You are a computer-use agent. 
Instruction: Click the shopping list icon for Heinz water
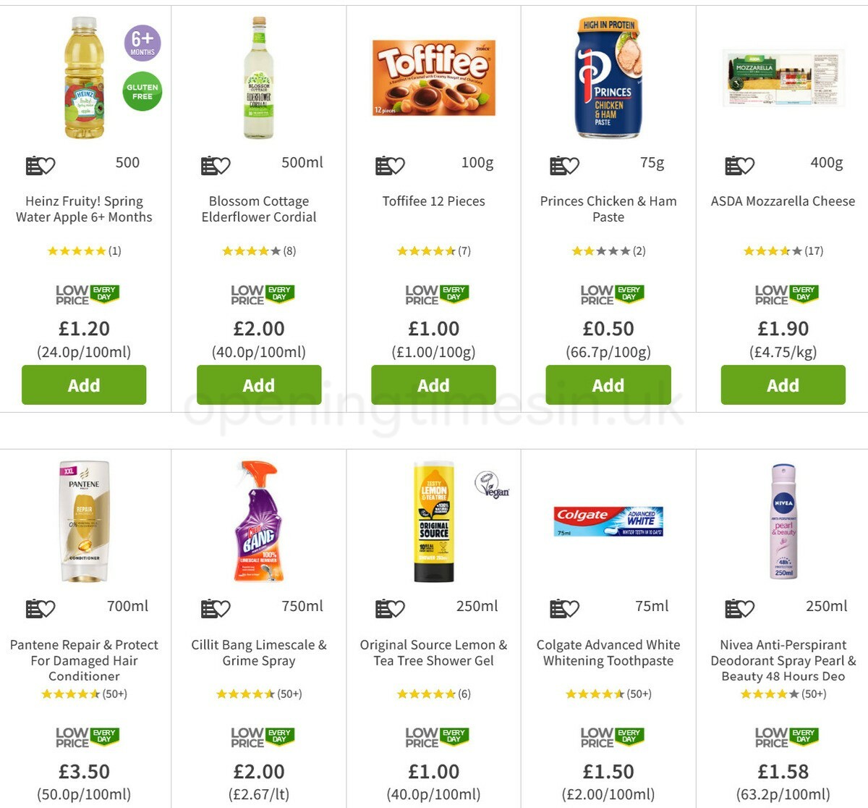[x=33, y=164]
